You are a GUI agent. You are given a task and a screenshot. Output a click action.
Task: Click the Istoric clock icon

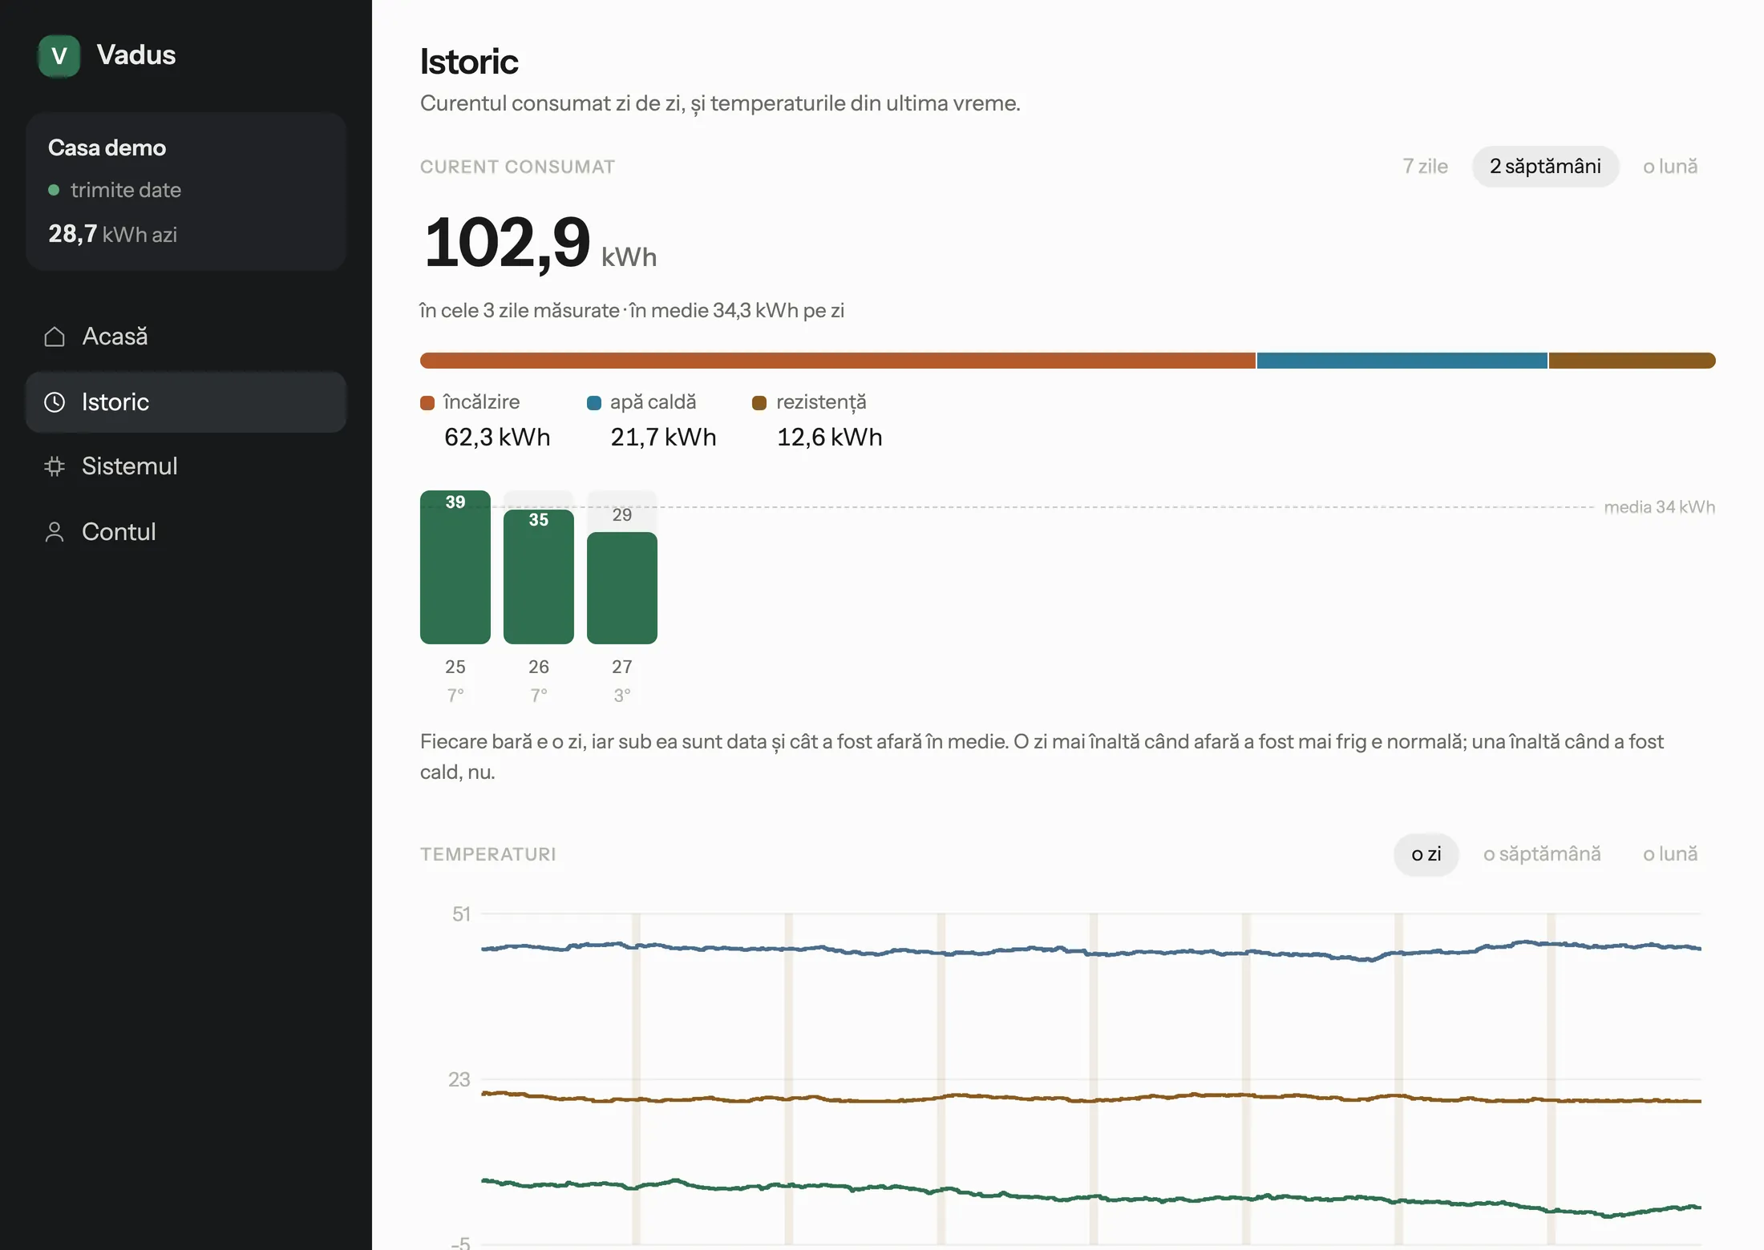(55, 402)
